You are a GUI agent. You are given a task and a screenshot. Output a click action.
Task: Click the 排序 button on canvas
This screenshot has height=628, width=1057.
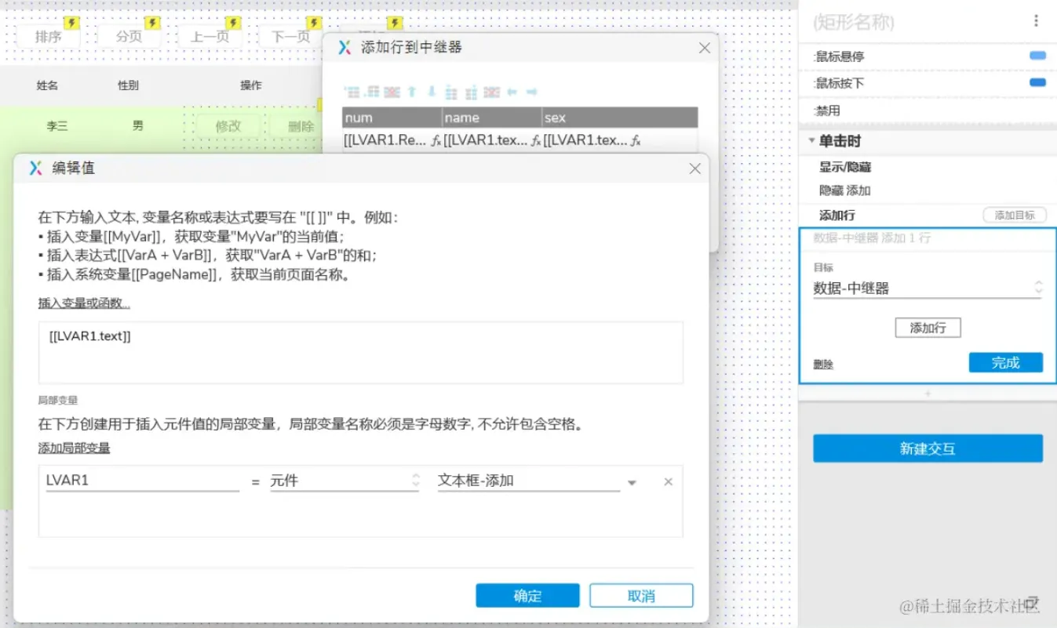tap(49, 36)
